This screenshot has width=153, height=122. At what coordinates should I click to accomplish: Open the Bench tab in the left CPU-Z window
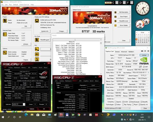click(x=41, y=67)
